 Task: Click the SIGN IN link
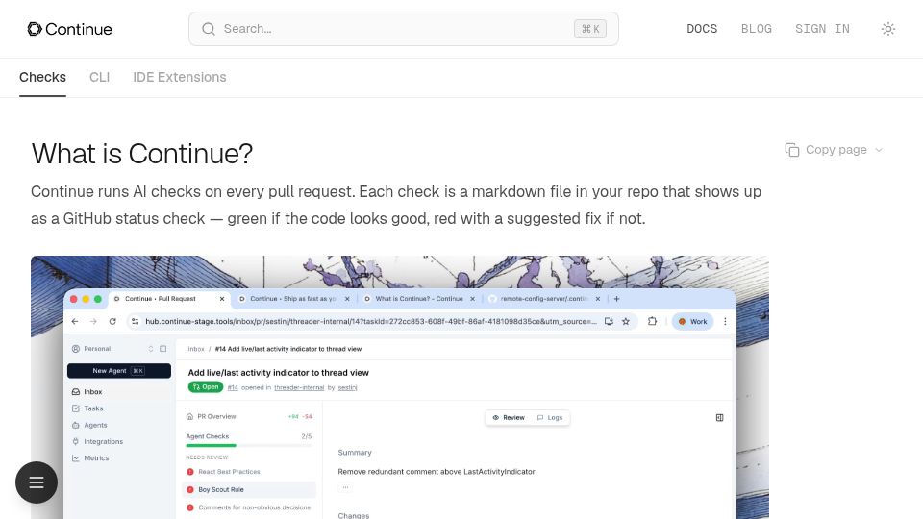pos(822,29)
